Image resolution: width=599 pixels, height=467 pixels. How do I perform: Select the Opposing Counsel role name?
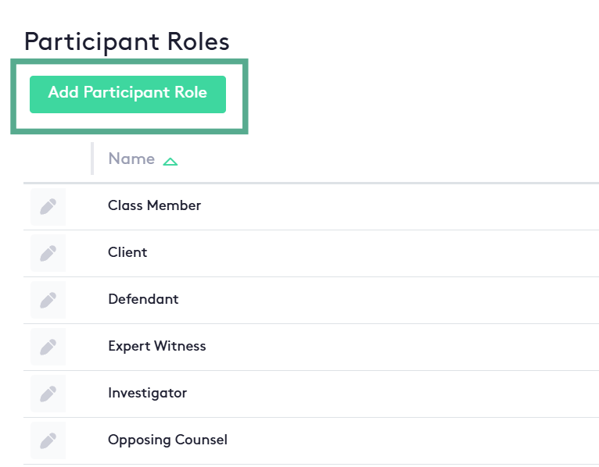coord(167,440)
